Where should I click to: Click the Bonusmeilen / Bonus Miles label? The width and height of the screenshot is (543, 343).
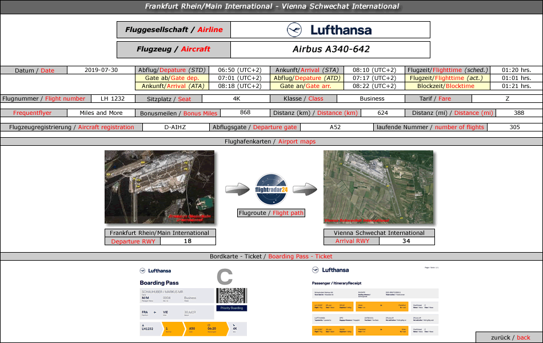(178, 113)
